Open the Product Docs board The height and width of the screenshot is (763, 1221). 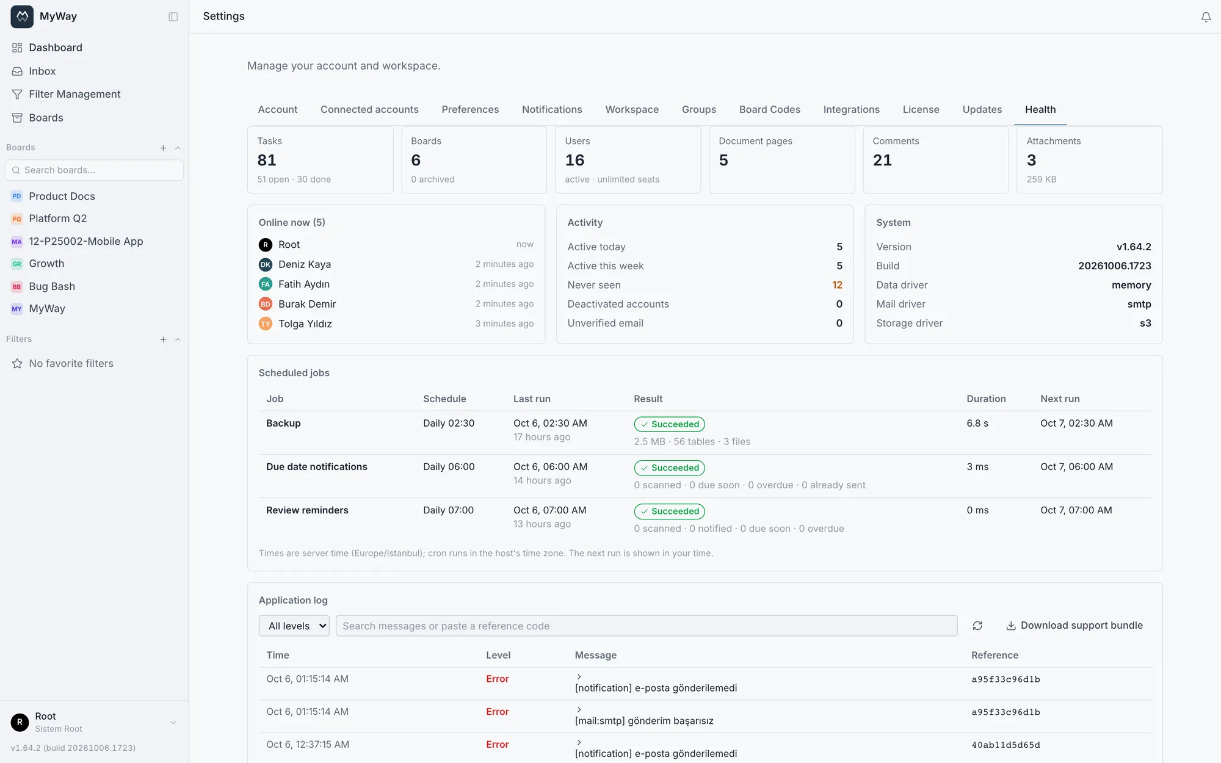click(x=62, y=197)
